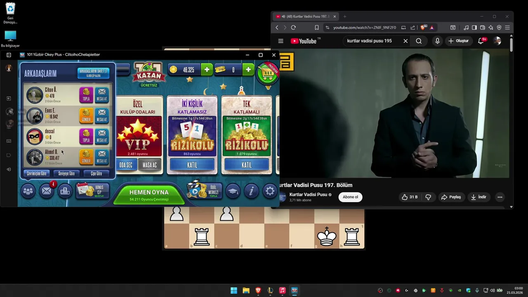Open Windows Start menu
The width and height of the screenshot is (528, 297).
[234, 290]
